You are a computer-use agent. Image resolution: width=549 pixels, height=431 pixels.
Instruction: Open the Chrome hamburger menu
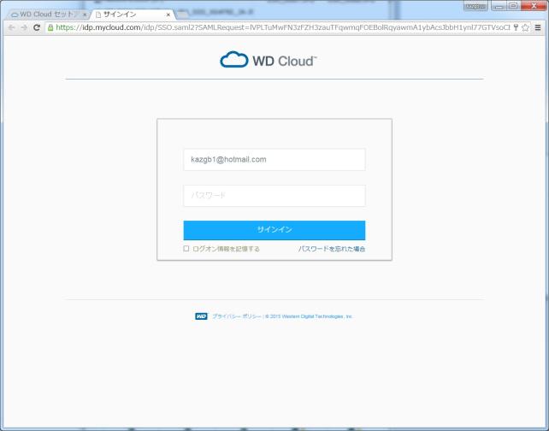click(538, 27)
